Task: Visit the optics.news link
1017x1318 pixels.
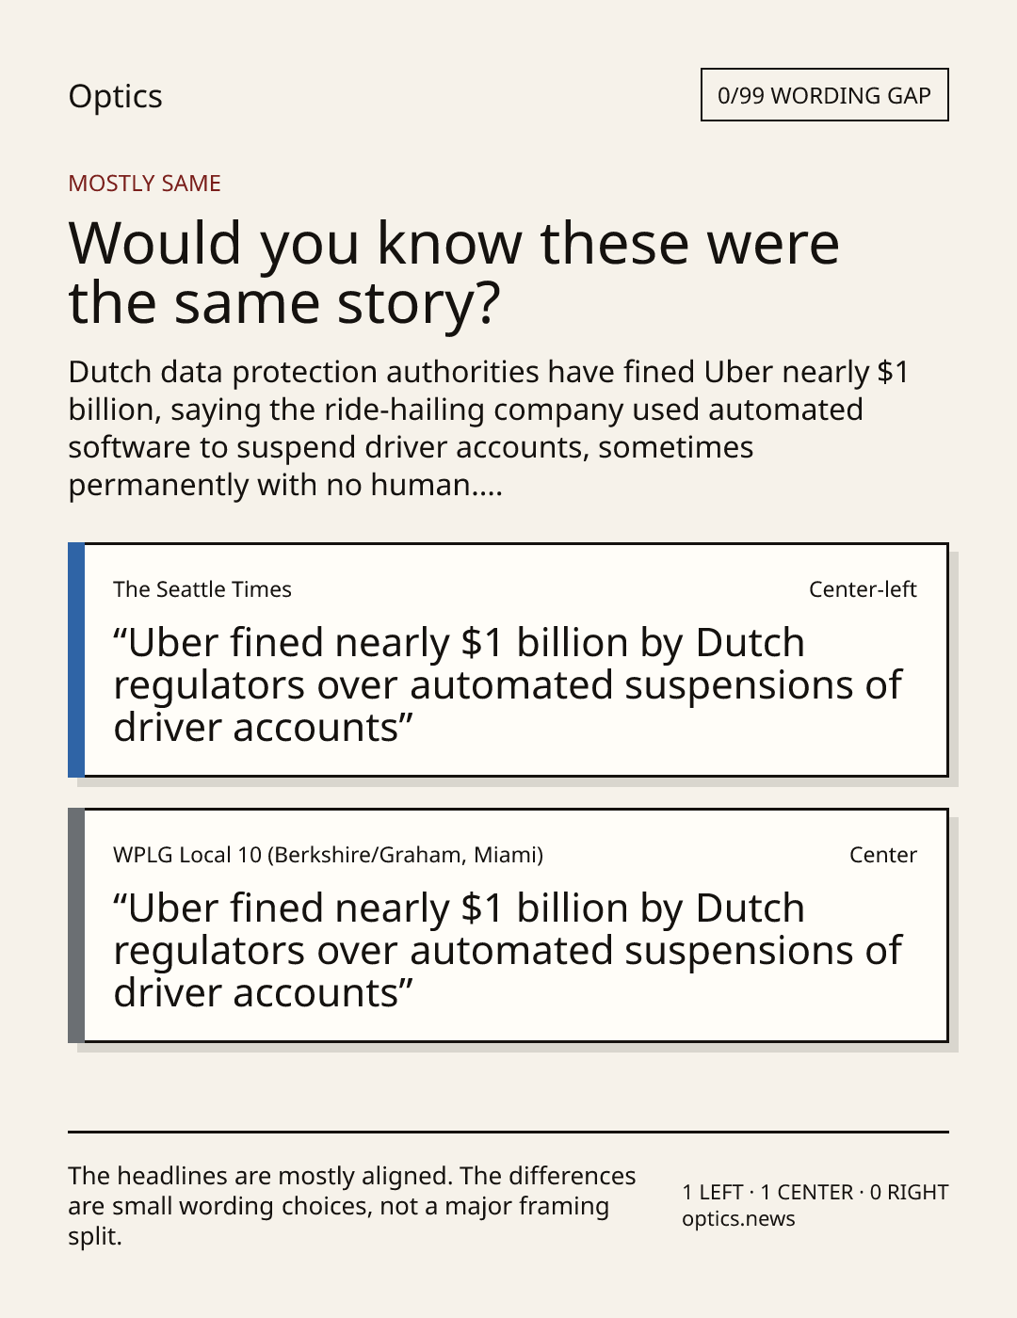Action: point(738,1219)
